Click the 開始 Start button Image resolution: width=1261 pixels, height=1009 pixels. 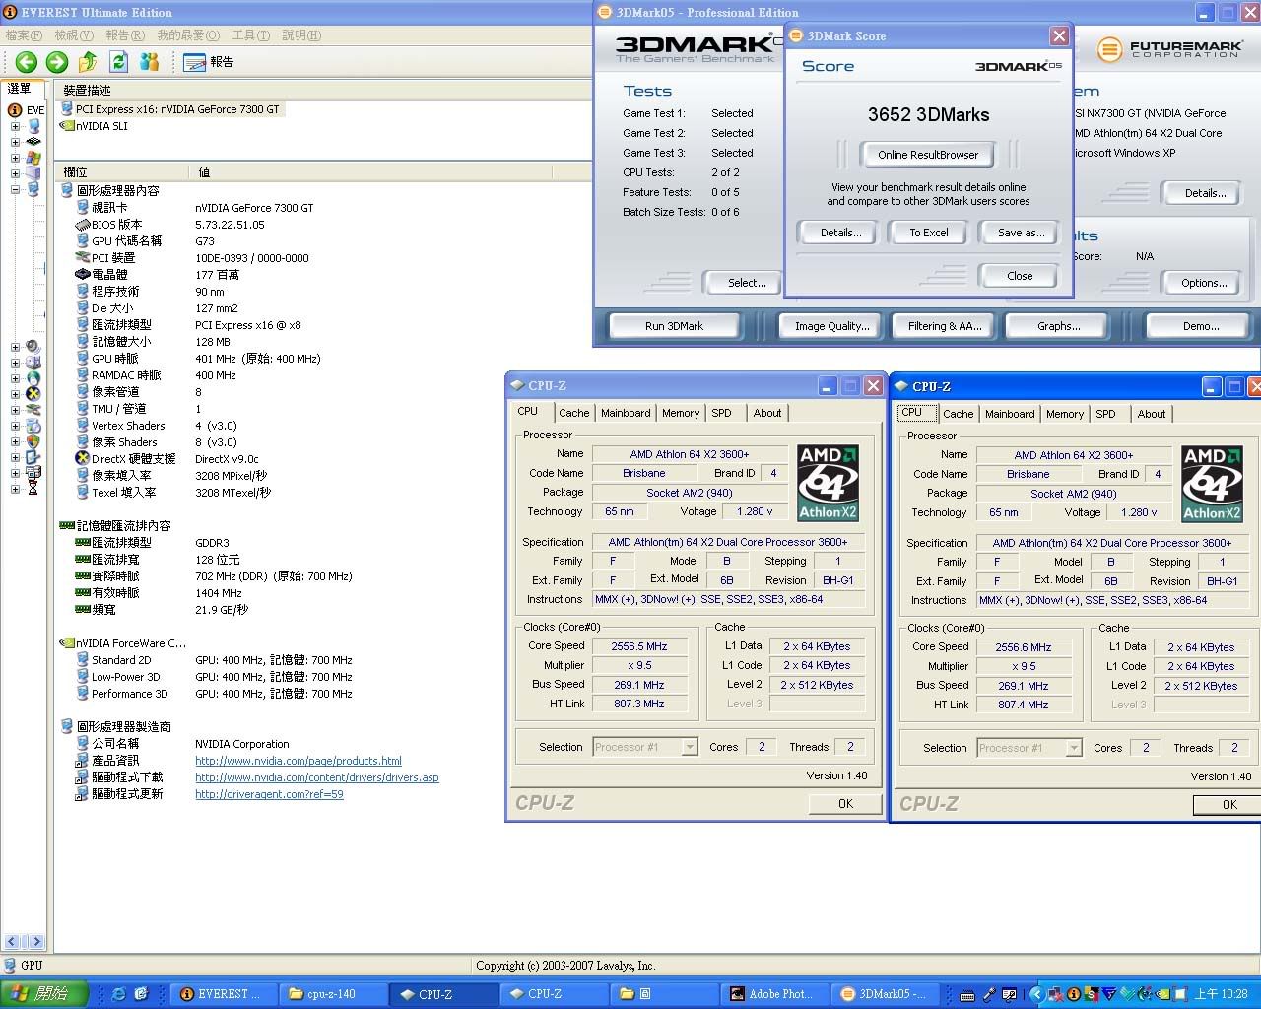(x=43, y=994)
